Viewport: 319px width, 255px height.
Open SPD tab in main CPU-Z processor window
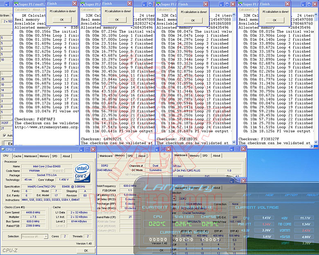(x=54, y=156)
